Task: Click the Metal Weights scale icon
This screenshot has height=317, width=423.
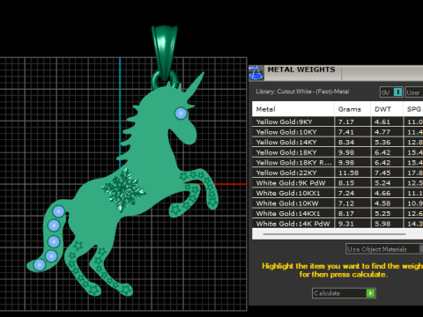Action: click(256, 72)
